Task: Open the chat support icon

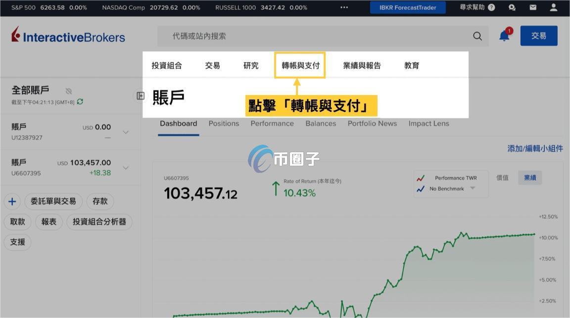Action: coord(511,7)
